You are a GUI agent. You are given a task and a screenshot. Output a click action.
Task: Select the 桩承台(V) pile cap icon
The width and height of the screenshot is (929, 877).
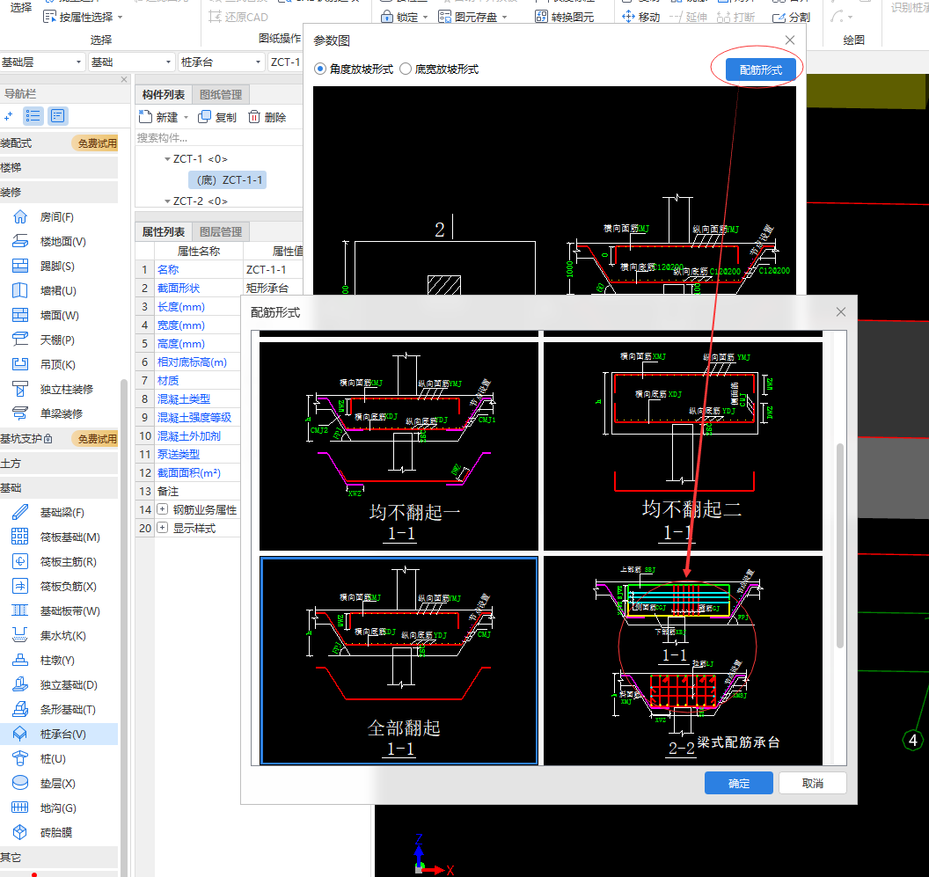[20, 734]
